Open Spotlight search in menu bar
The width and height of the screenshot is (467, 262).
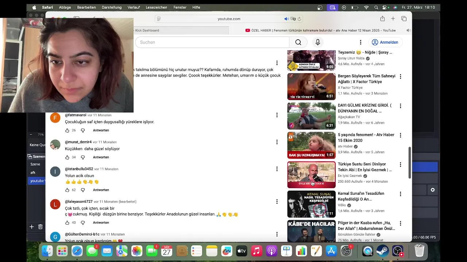(x=376, y=7)
